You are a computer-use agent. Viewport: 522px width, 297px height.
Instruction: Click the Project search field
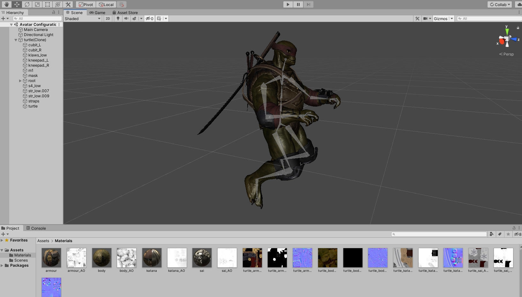click(439, 234)
